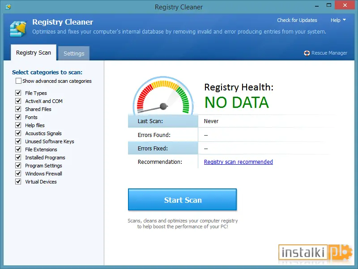Toggle the Fonts checkbox
This screenshot has width=358, height=269.
pyautogui.click(x=18, y=117)
